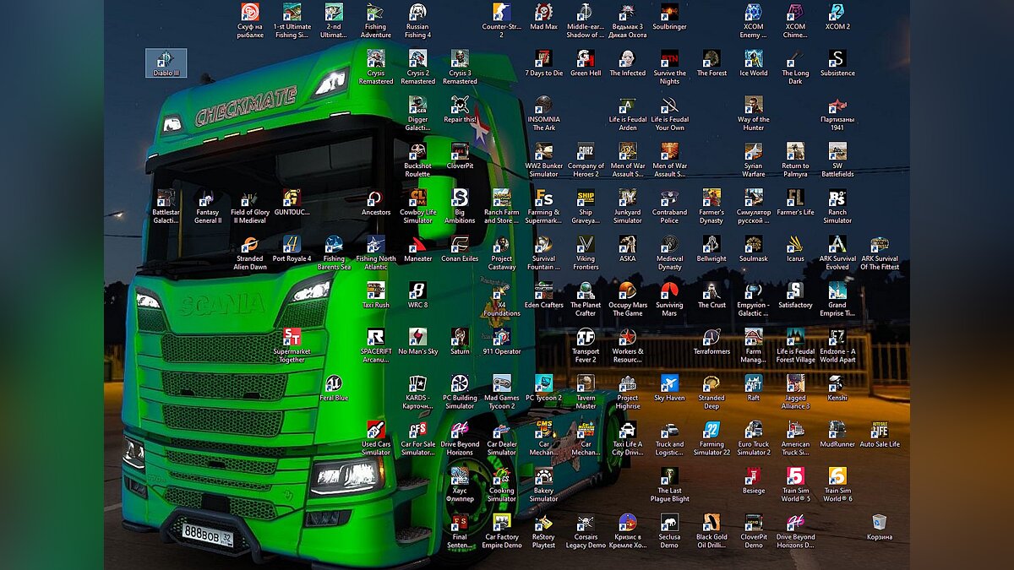
Task: Open the Contraband Police icon
Action: point(669,207)
